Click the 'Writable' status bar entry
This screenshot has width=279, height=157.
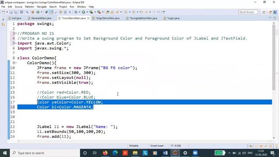pos(134,146)
